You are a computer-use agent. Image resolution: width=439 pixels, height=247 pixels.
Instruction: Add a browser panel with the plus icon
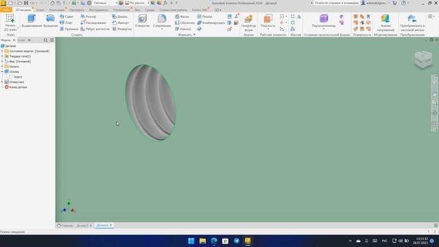click(x=29, y=40)
